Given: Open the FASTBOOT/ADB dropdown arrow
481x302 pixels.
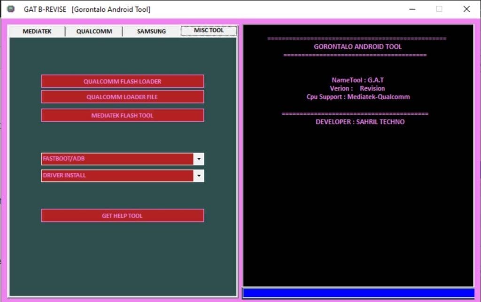Looking at the screenshot, I should (198, 159).
